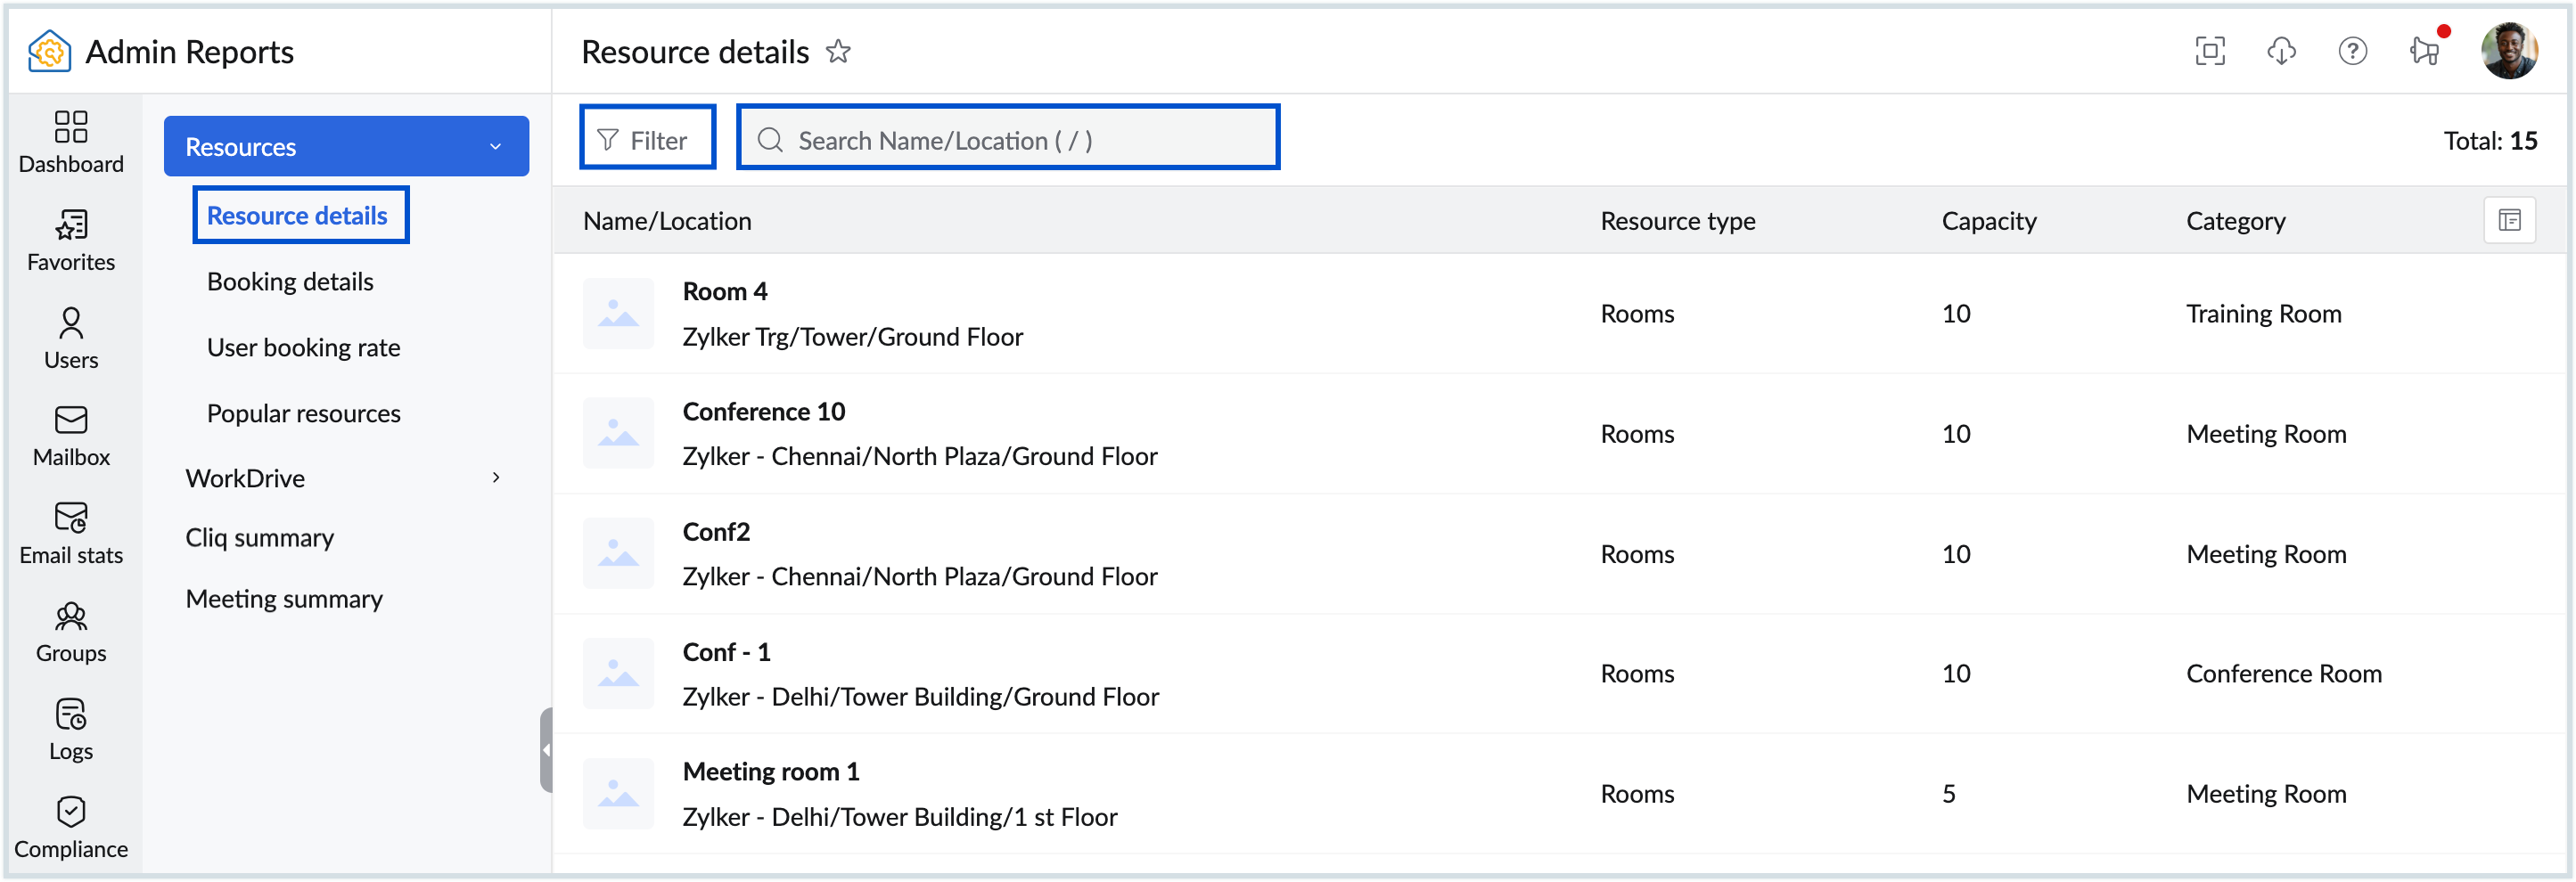This screenshot has width=2576, height=882.
Task: Select Booking details menu item
Action: [x=290, y=282]
